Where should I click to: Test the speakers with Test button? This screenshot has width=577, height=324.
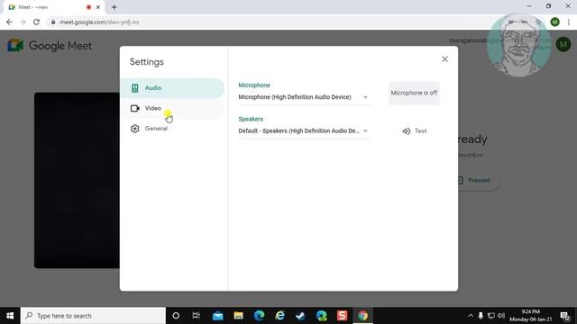click(x=415, y=131)
